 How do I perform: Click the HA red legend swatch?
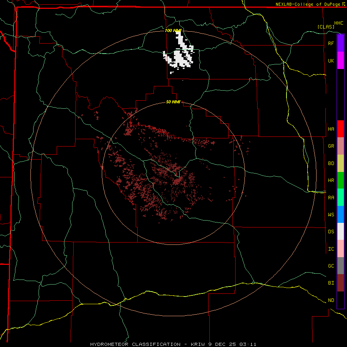pos(340,129)
